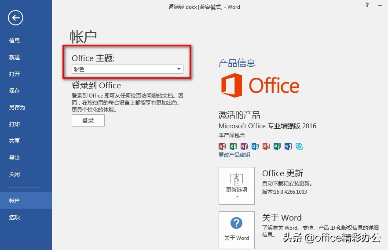Minimize the Word window

(x=380, y=5)
